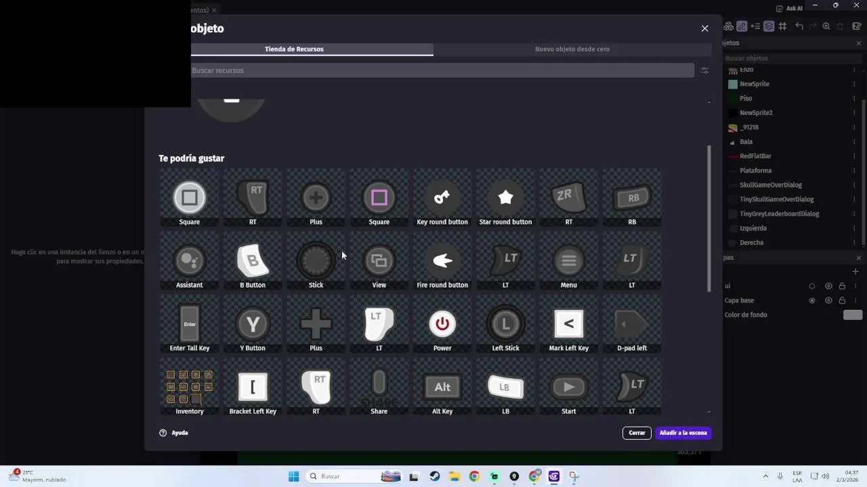
Task: Click the Cerrar button
Action: [x=637, y=433]
